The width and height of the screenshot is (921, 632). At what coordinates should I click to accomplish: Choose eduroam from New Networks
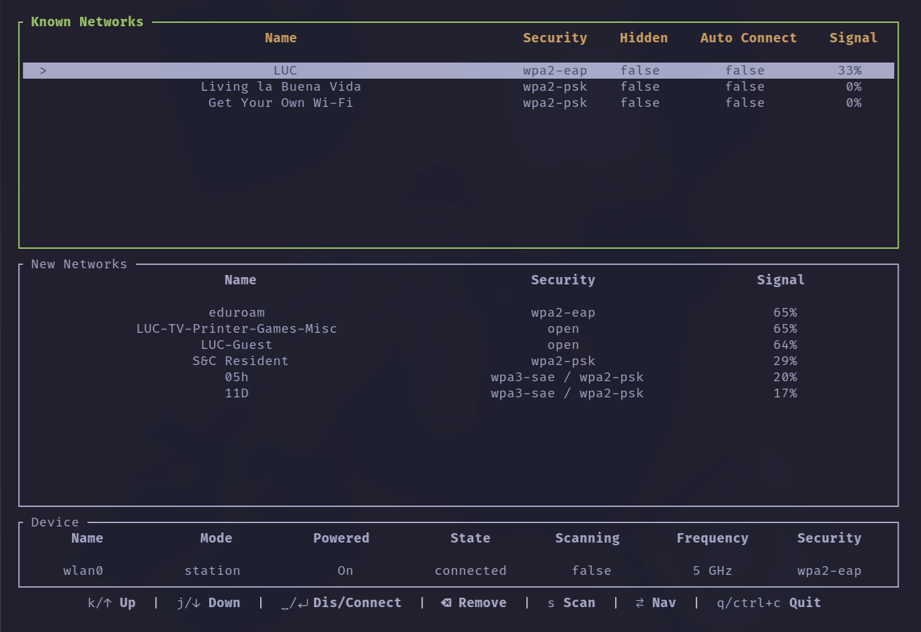[x=237, y=313]
